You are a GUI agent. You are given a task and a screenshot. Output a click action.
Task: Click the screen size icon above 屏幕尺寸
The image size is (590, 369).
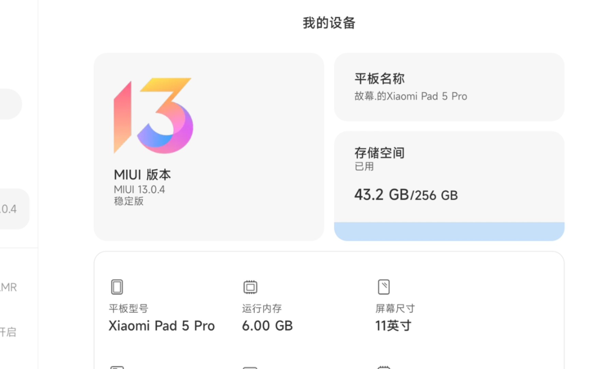pyautogui.click(x=384, y=287)
